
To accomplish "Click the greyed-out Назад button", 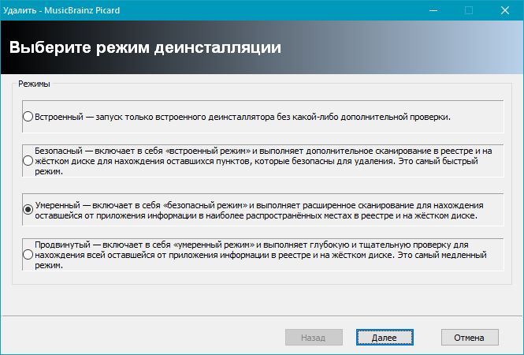I will coord(313,337).
